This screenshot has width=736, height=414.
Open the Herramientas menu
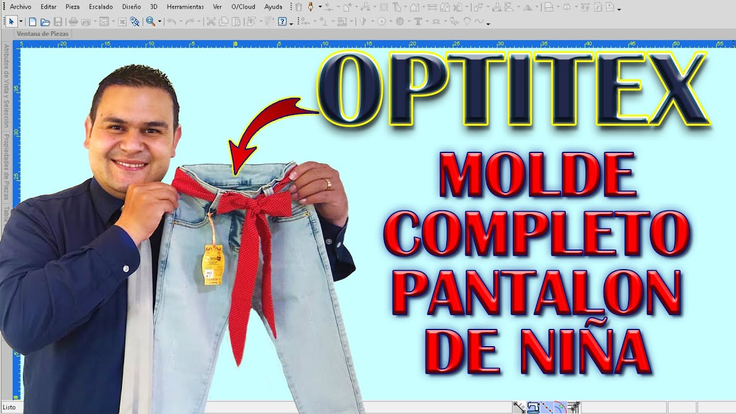pos(185,7)
